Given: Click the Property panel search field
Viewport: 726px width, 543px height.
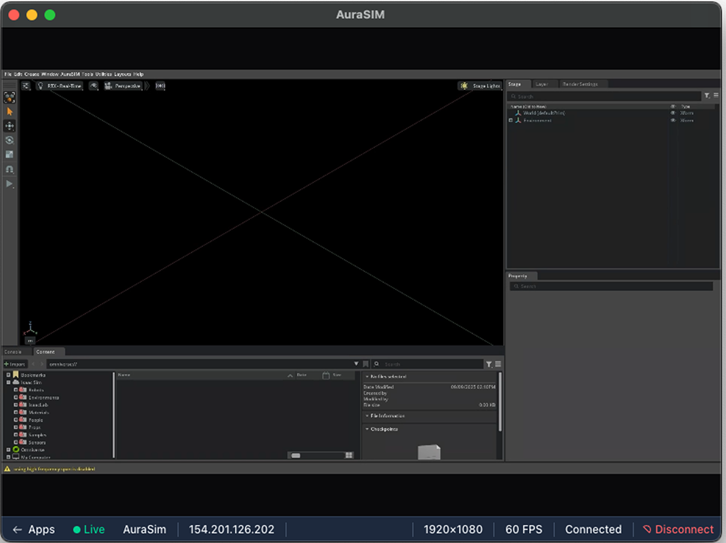Looking at the screenshot, I should click(x=611, y=286).
